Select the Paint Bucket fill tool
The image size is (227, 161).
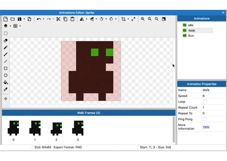coord(6,82)
